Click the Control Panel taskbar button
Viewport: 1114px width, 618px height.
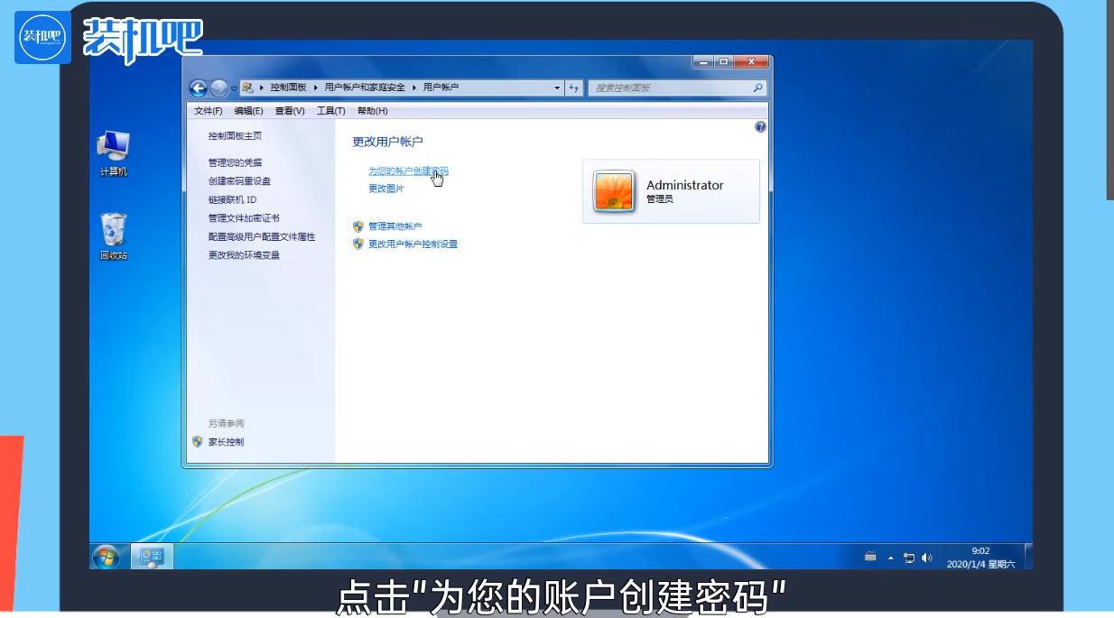[x=151, y=557]
